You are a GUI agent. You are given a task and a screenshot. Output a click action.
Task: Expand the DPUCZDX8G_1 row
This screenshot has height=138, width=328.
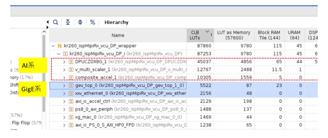[x=64, y=62]
